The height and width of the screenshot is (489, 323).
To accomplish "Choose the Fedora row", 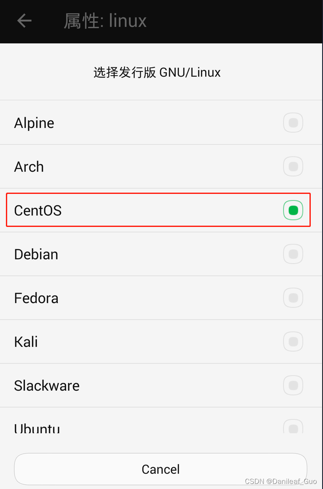I will [x=127, y=298].
